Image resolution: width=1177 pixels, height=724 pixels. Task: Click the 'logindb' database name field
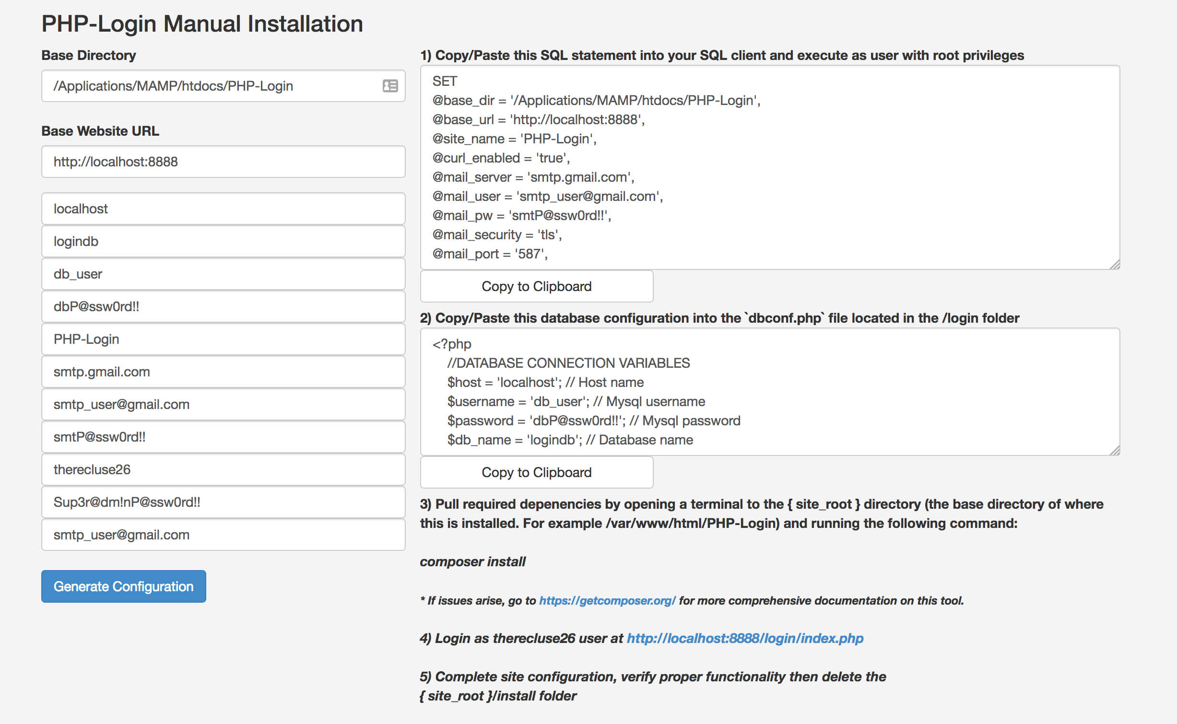(223, 241)
